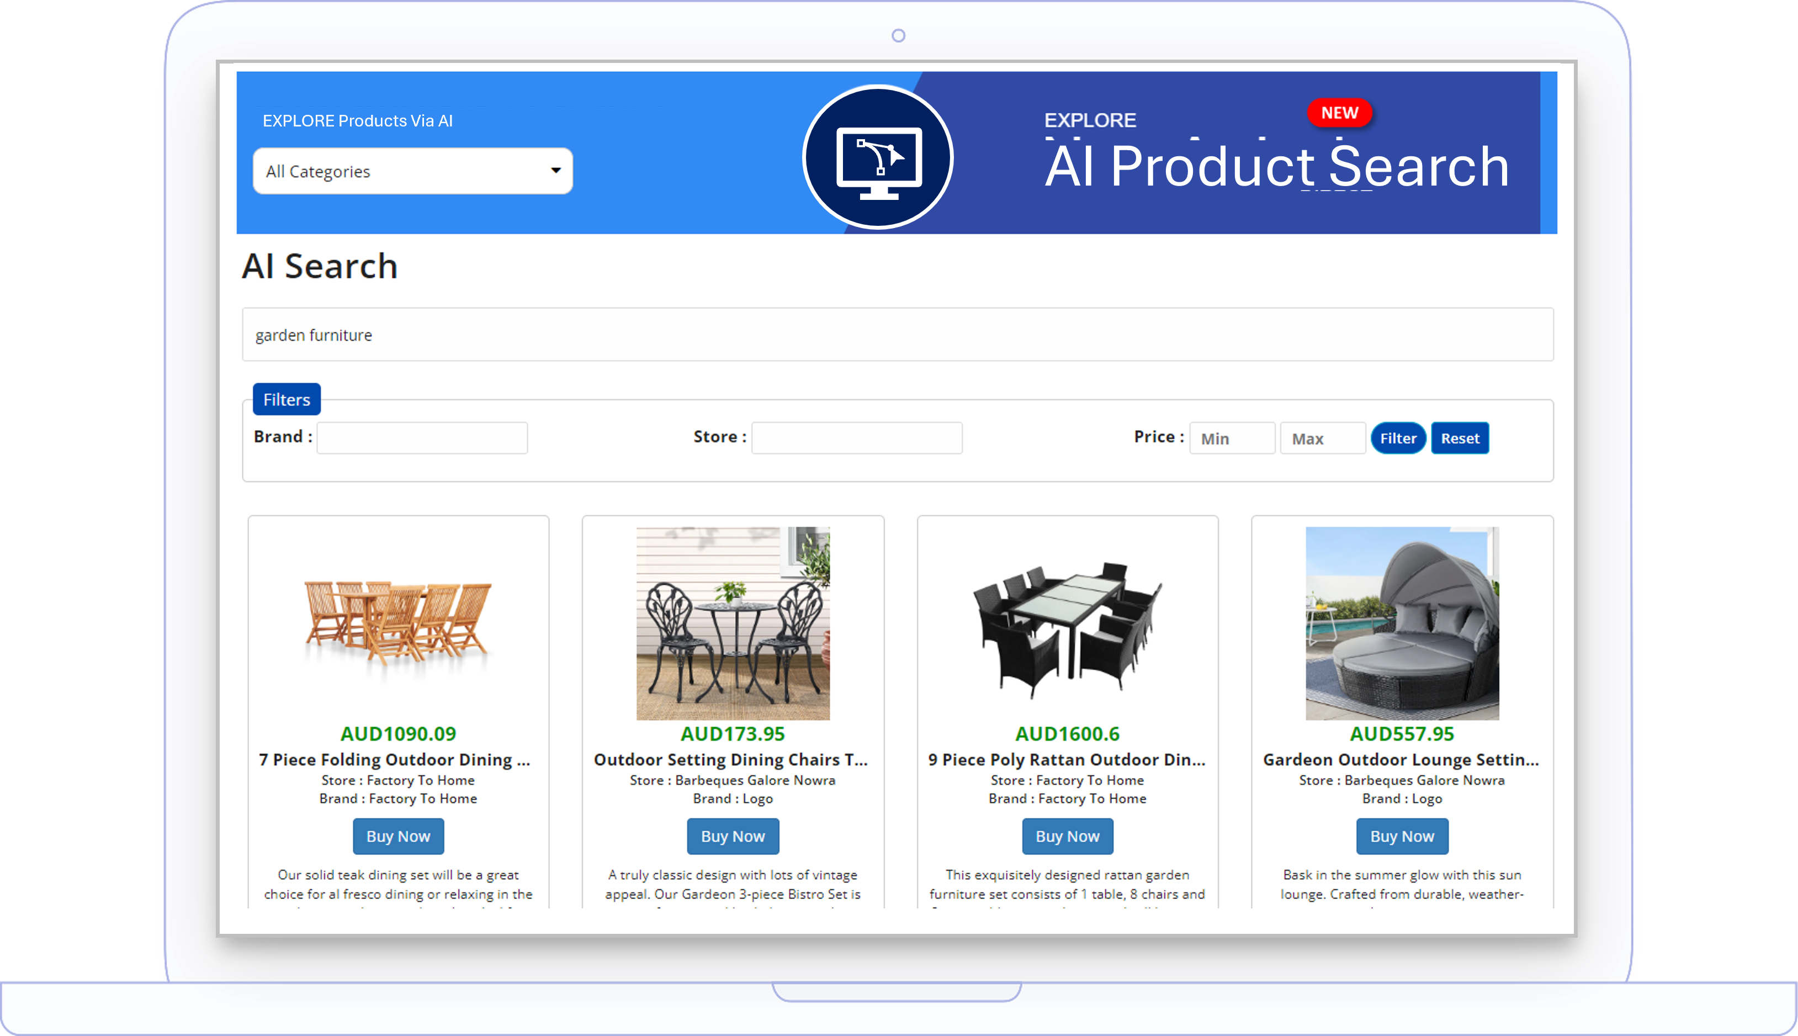This screenshot has height=1036, width=1798.
Task: Open the Gardeon lounge daybed image
Action: point(1403,623)
